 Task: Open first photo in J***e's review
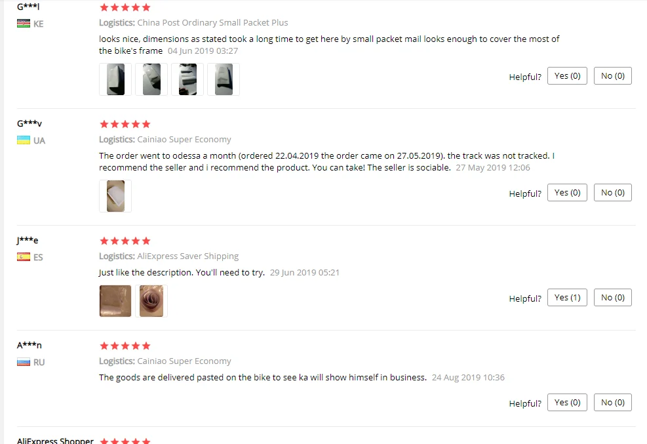[x=115, y=301]
